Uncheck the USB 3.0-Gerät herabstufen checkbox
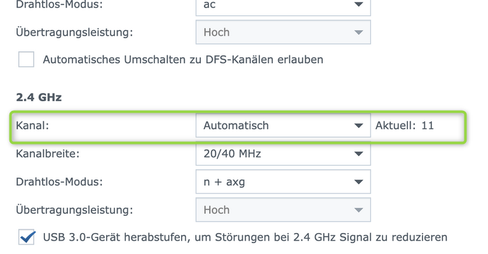This screenshot has width=488, height=254. coord(27,237)
